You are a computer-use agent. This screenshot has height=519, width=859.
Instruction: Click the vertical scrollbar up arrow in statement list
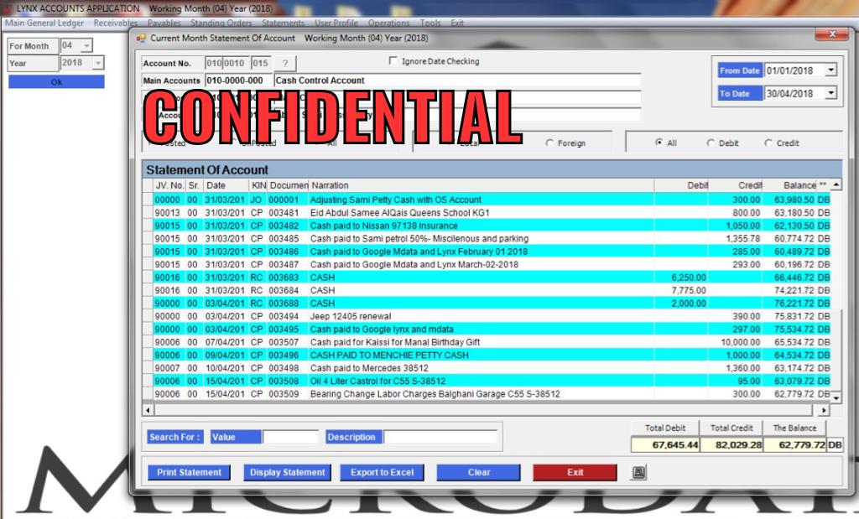[836, 185]
